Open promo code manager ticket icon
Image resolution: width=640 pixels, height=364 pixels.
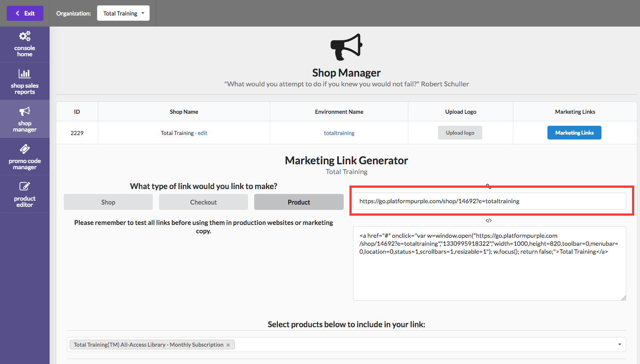pos(25,149)
